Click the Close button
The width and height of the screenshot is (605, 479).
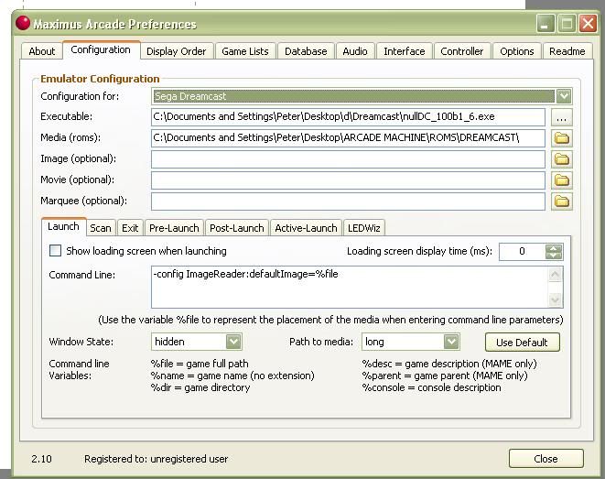546,459
